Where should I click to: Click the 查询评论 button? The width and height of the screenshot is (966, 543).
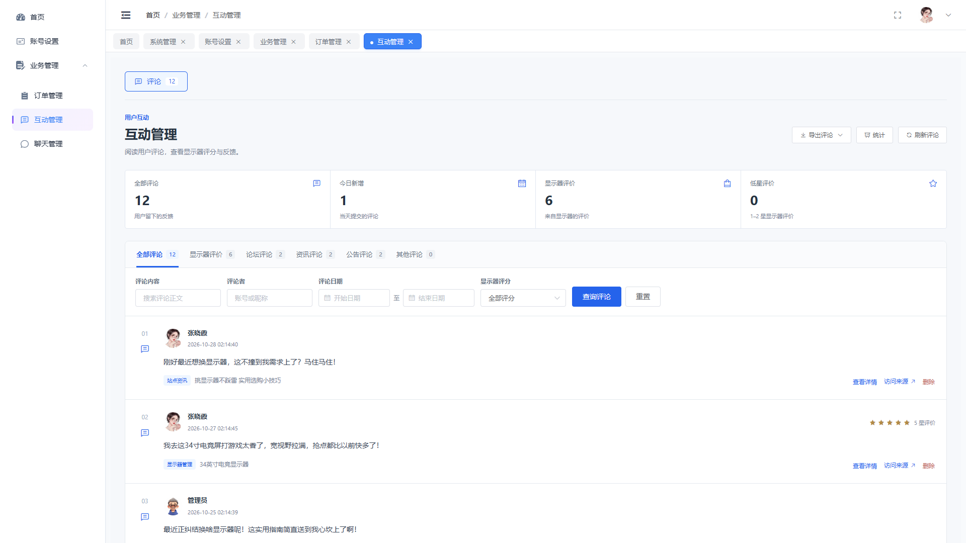pyautogui.click(x=597, y=297)
